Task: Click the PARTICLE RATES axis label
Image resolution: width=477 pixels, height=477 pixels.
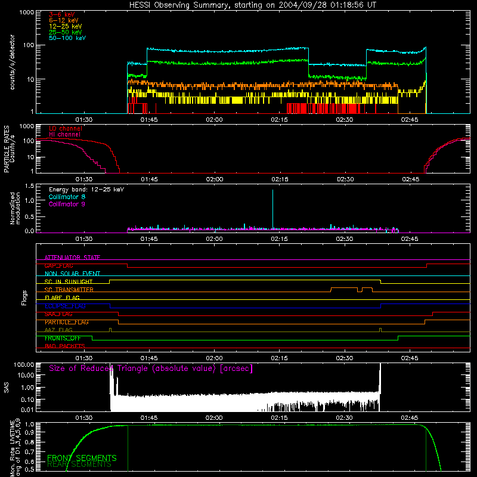Action: point(7,149)
